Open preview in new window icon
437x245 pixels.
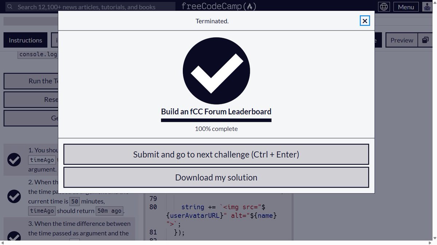coord(425,40)
